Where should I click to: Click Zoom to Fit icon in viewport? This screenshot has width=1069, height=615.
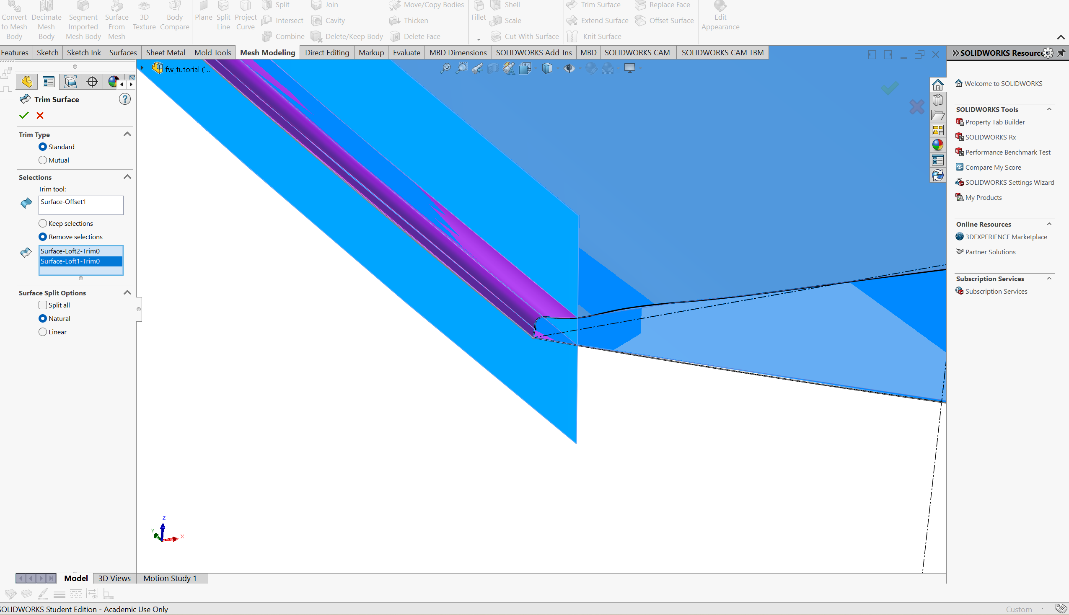(445, 68)
